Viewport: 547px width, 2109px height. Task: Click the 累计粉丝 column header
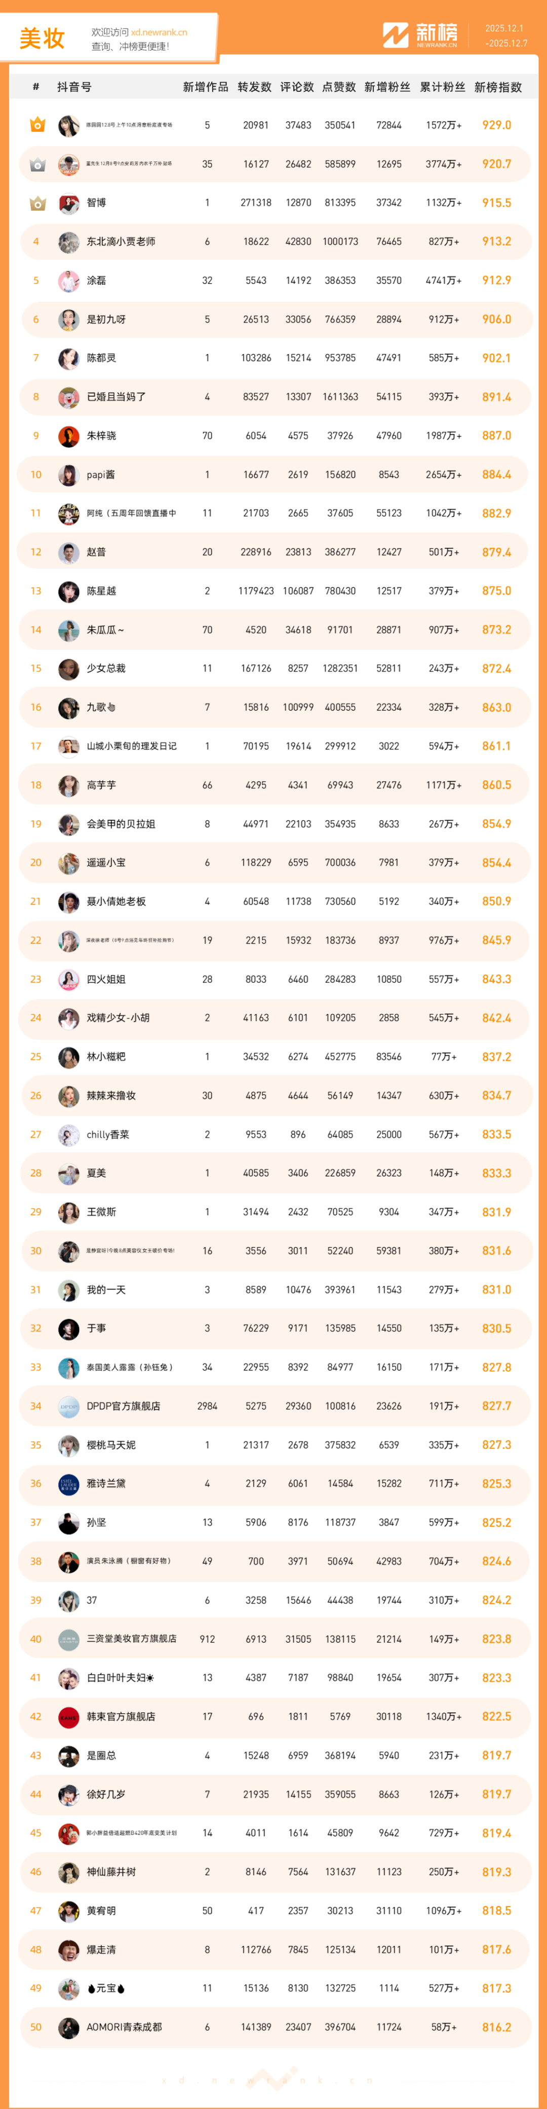pos(442,88)
